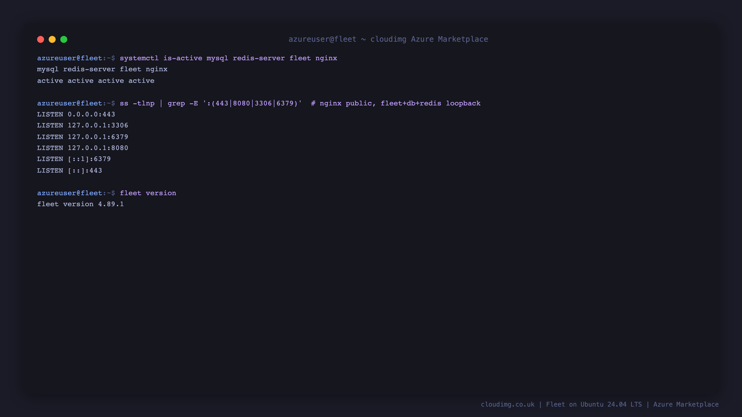Image resolution: width=742 pixels, height=417 pixels.
Task: Click the 'fleet version 4.89.1' output
Action: (x=81, y=204)
